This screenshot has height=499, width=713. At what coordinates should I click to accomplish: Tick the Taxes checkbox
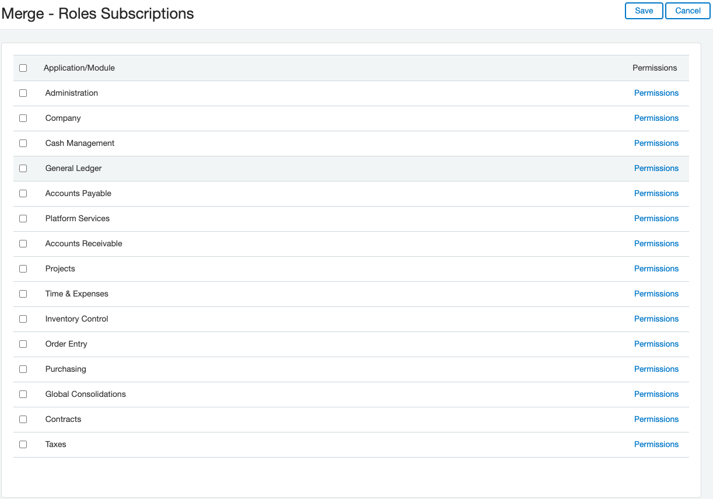click(x=23, y=445)
